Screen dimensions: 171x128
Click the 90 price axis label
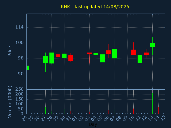click(21, 74)
